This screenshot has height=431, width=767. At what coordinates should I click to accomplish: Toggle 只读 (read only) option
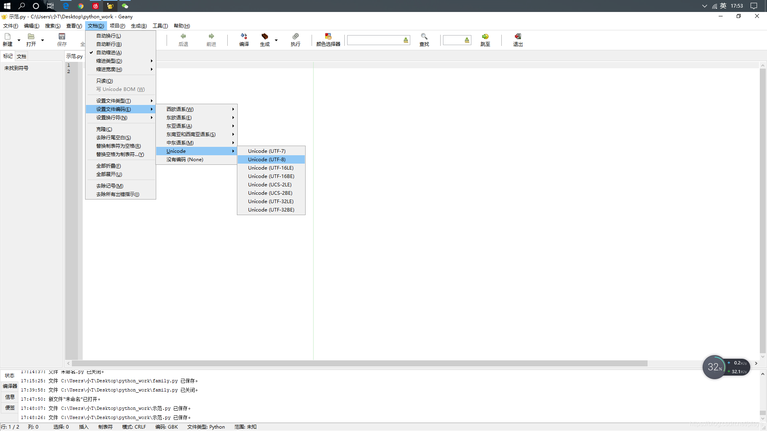click(x=121, y=81)
